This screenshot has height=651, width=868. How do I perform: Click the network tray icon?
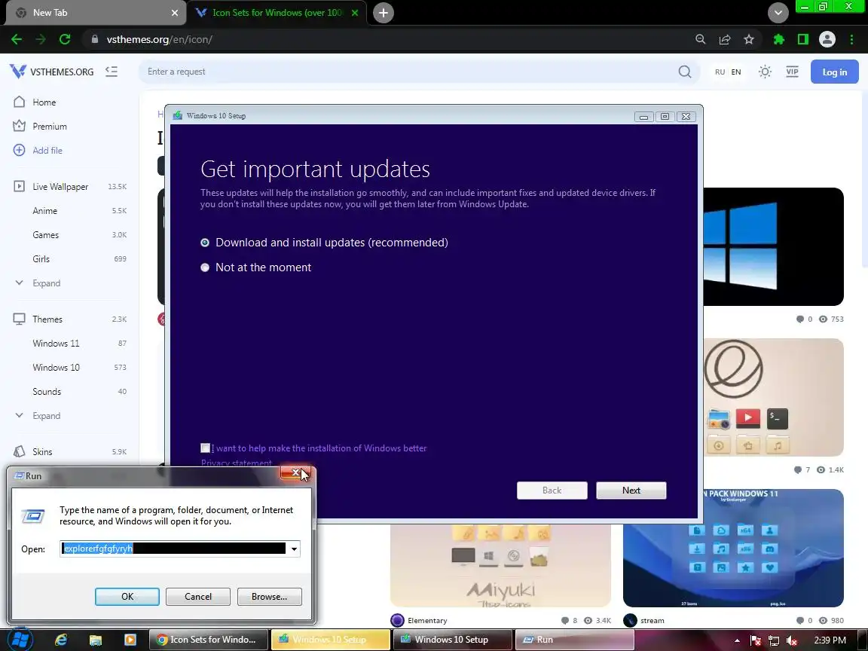point(773,640)
